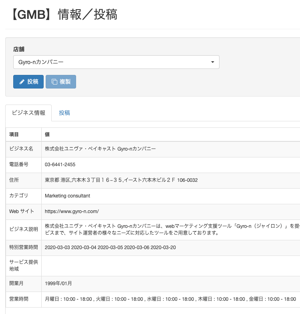Click the blue 投稿 post button
300x314 pixels.
tap(28, 82)
